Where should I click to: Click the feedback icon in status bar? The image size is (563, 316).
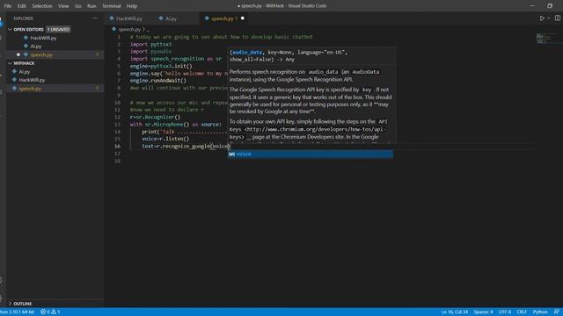coord(557,312)
